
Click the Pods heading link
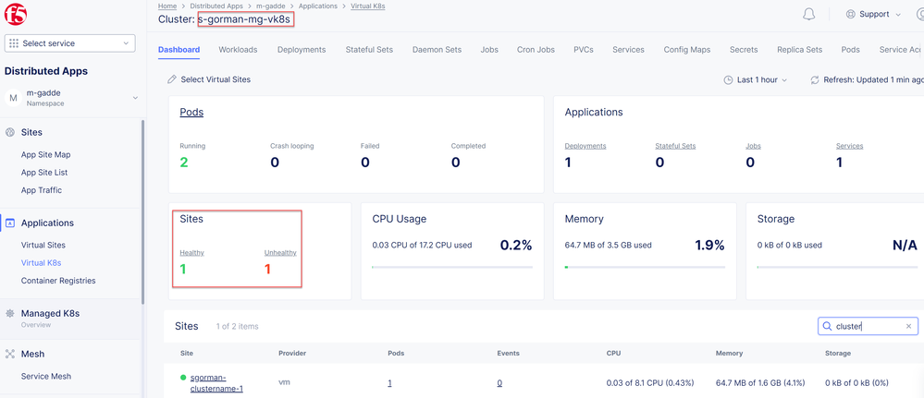tap(191, 113)
